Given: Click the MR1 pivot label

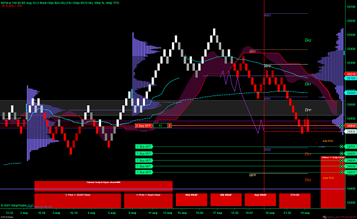Looking at the screenshot, I should [x=252, y=51].
